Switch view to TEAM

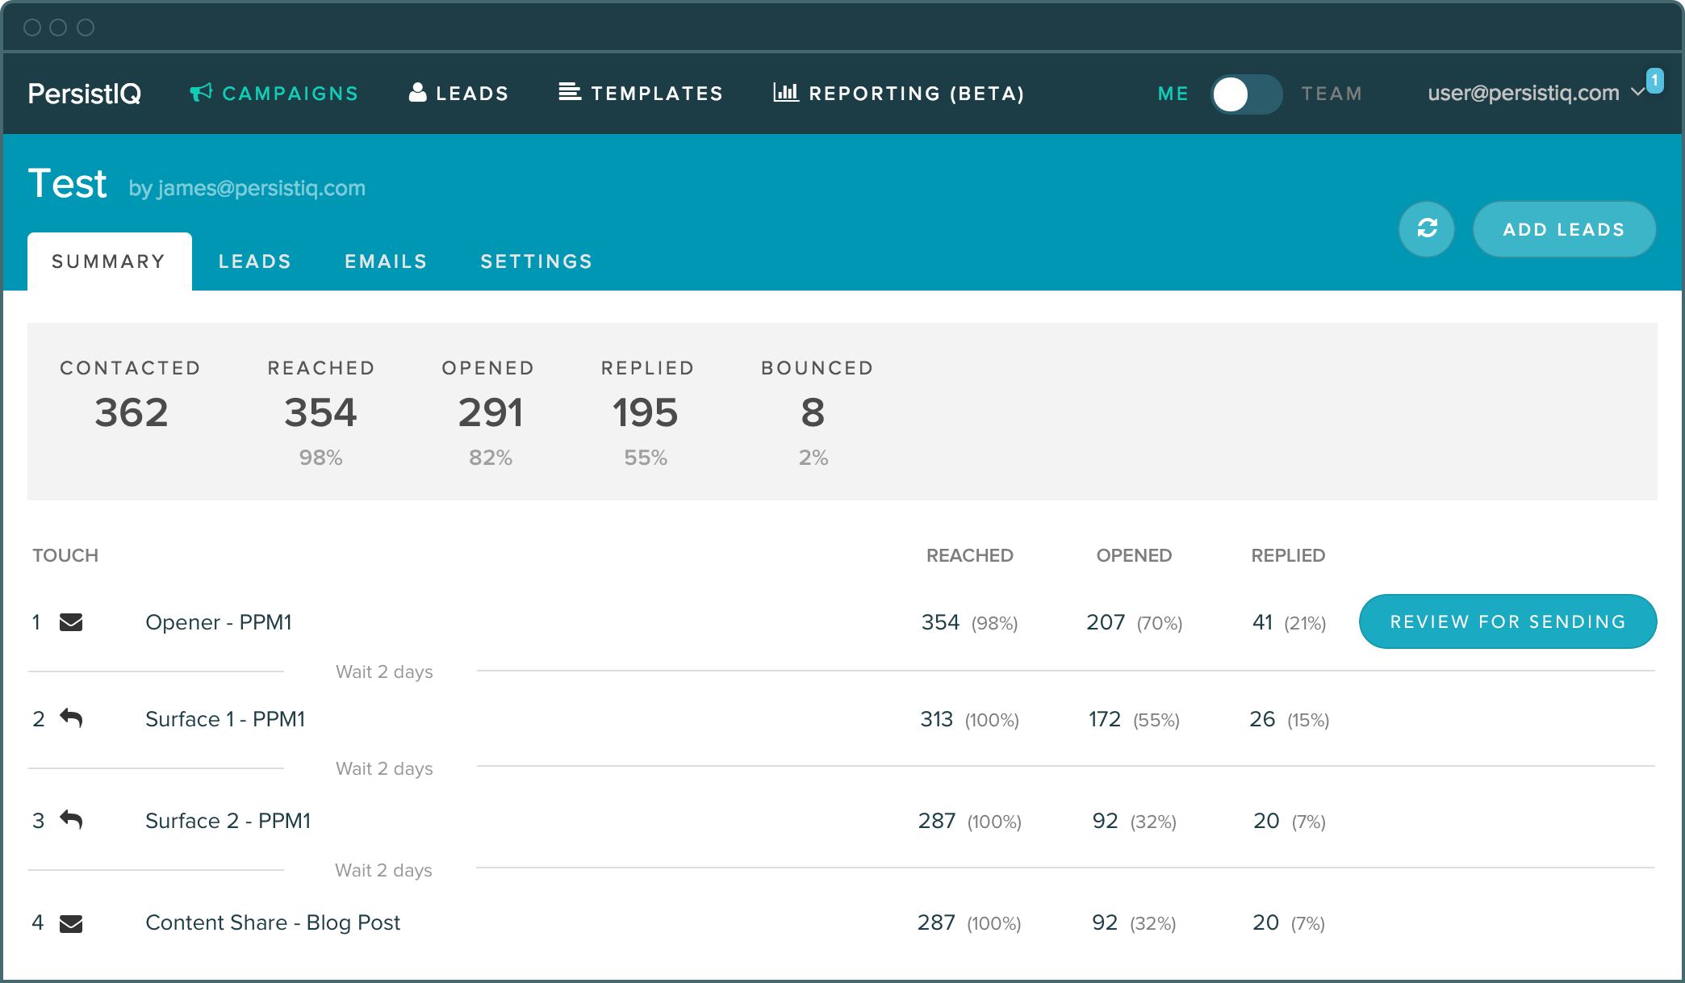coord(1332,94)
